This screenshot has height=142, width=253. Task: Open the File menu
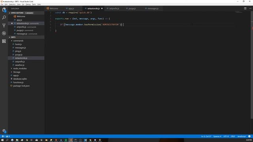coord(2,4)
